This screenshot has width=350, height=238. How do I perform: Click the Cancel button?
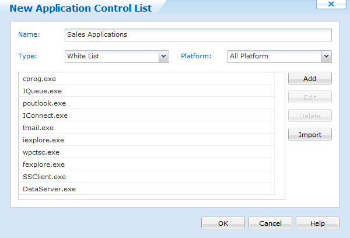point(270,223)
